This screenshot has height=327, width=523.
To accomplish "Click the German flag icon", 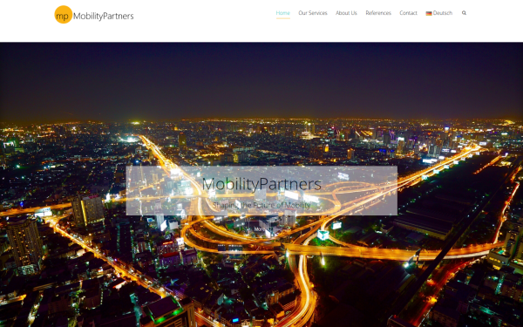I will point(429,13).
